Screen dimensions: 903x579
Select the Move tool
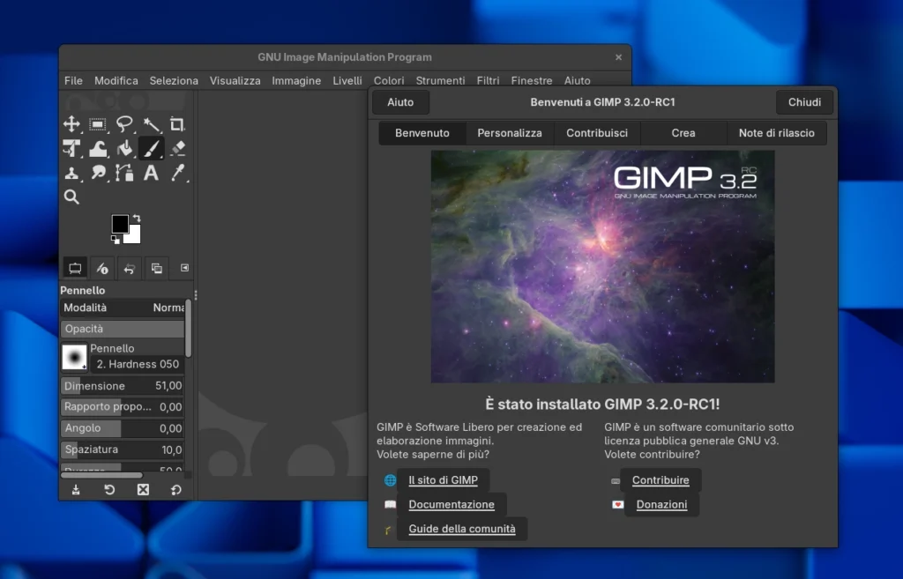71,124
